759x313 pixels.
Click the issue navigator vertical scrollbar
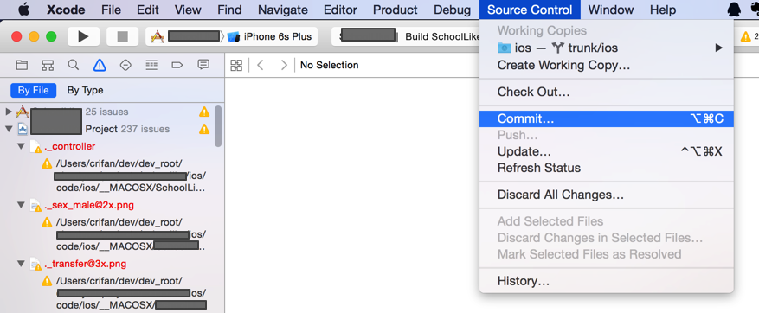(x=218, y=125)
